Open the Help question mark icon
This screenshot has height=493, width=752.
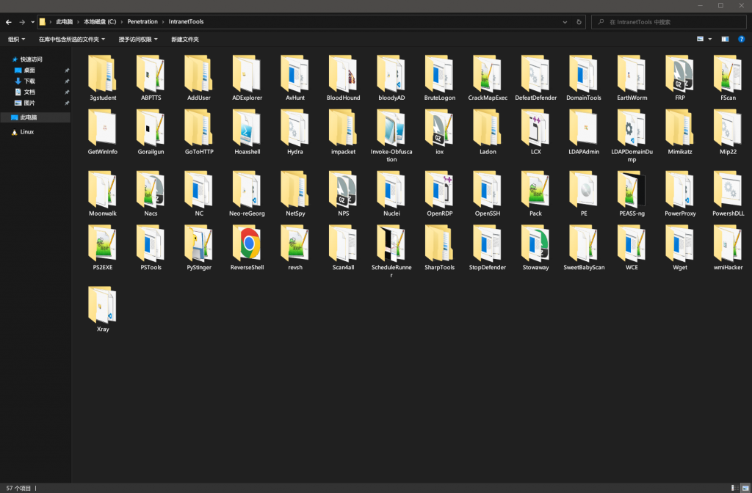[741, 40]
